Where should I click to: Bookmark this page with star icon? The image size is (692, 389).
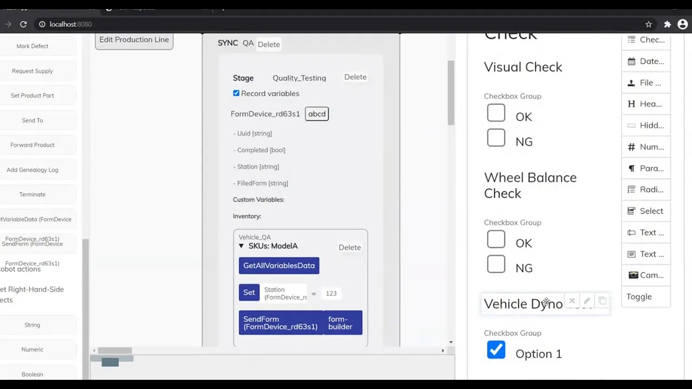coord(649,24)
